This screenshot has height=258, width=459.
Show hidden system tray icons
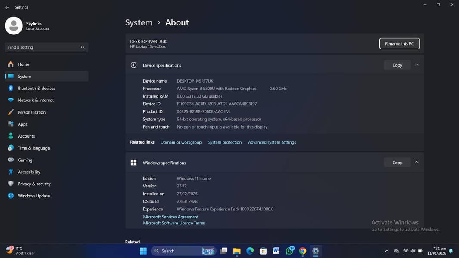pyautogui.click(x=386, y=251)
